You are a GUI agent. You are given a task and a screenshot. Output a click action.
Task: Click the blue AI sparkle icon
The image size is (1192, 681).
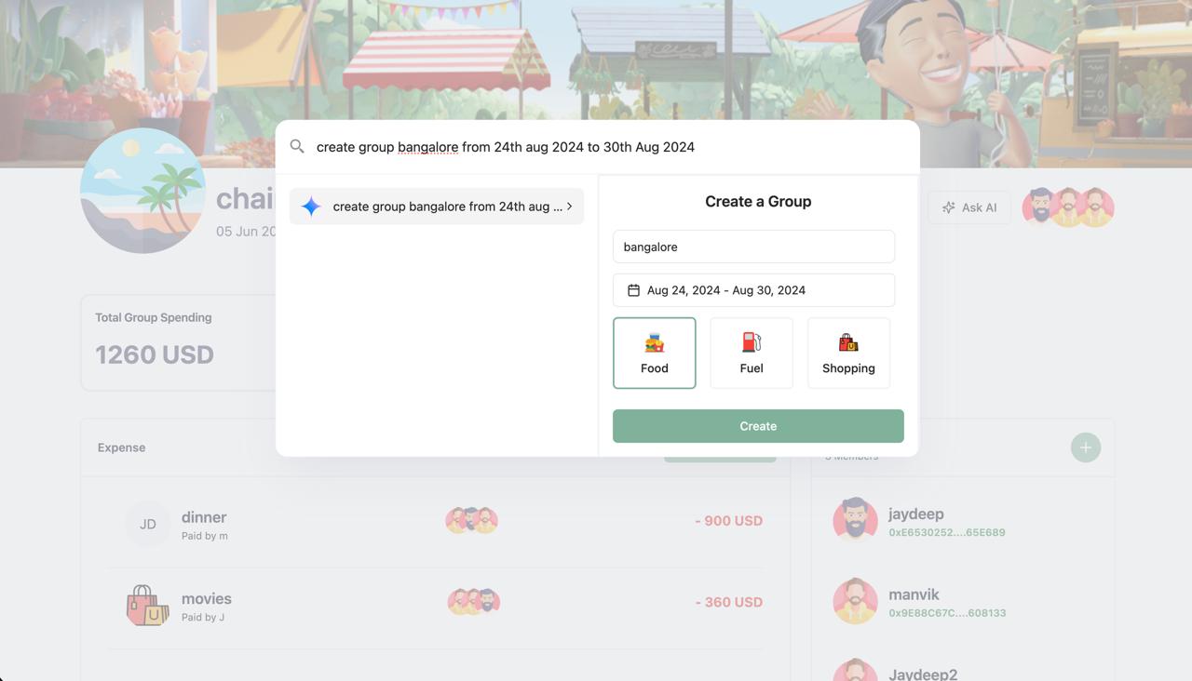click(x=311, y=207)
